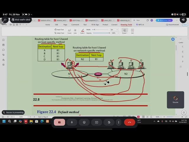Click the Share button

[x=185, y=25]
